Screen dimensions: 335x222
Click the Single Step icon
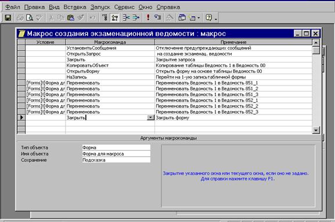(158, 18)
